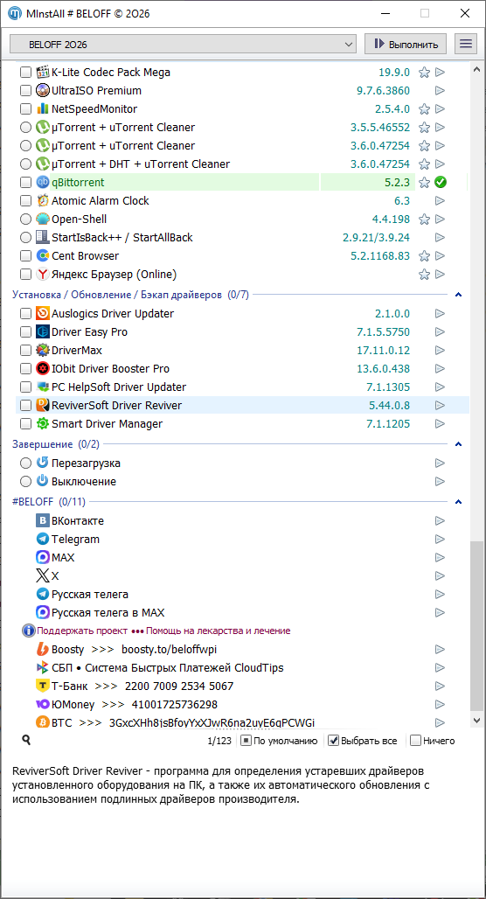
Task: Select µTorrent + DHT + uTorrent Cleaner row
Action: (242, 164)
